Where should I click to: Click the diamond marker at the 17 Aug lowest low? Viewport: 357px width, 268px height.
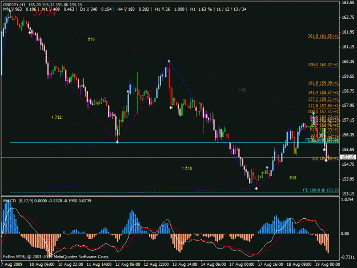coord(256,189)
